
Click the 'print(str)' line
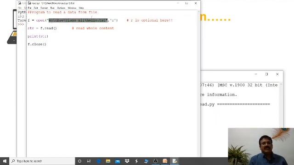click(x=38, y=36)
